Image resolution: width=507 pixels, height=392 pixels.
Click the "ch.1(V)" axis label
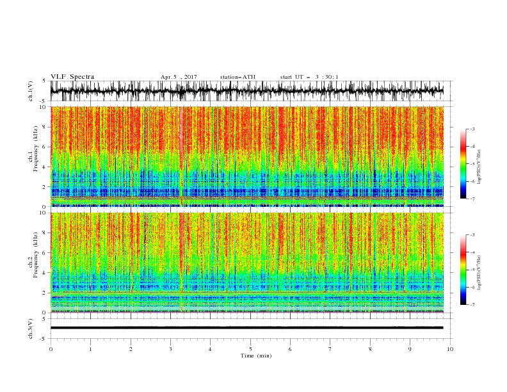tap(31, 91)
